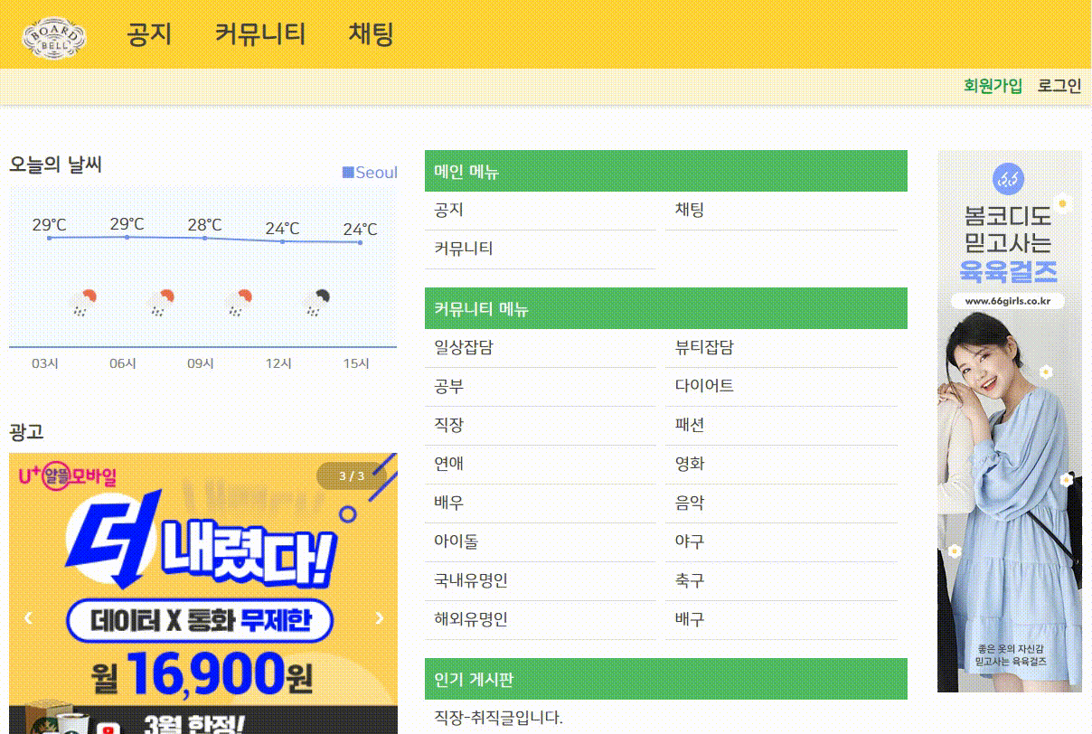Click the www.66girls.co.kr address in ad
This screenshot has height=734, width=1092.
coord(1007,302)
